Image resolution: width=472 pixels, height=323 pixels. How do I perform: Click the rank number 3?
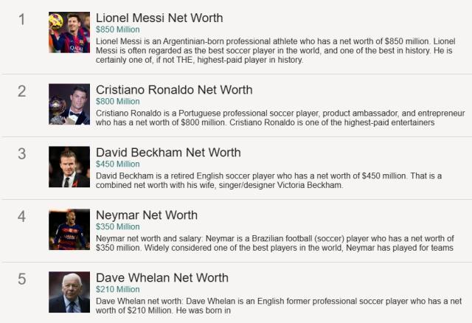[21, 154]
